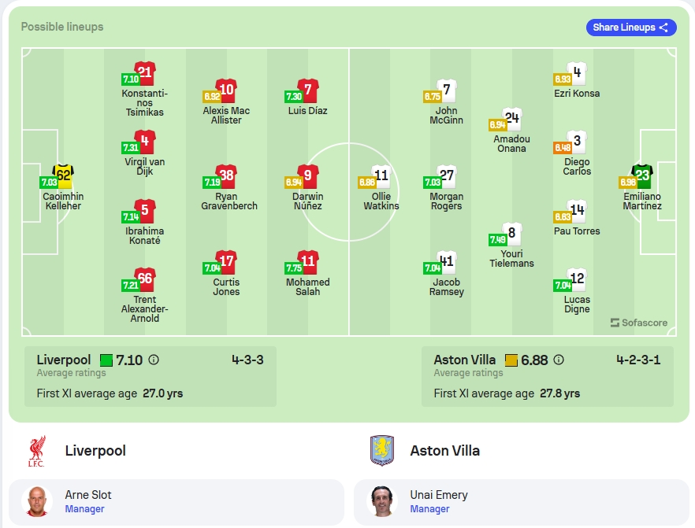This screenshot has height=528, width=695.
Task: Click the Manager link under Arne Slot
Action: point(84,509)
